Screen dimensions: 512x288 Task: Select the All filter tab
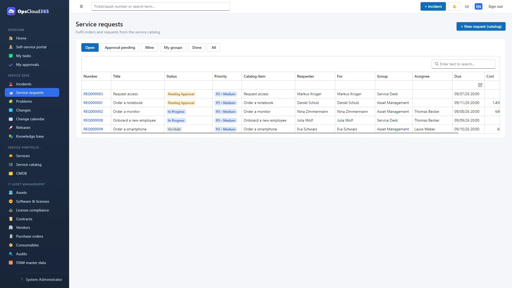(x=214, y=47)
